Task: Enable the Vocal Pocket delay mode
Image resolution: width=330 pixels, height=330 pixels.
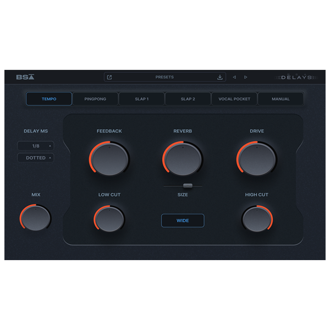Action: (234, 99)
